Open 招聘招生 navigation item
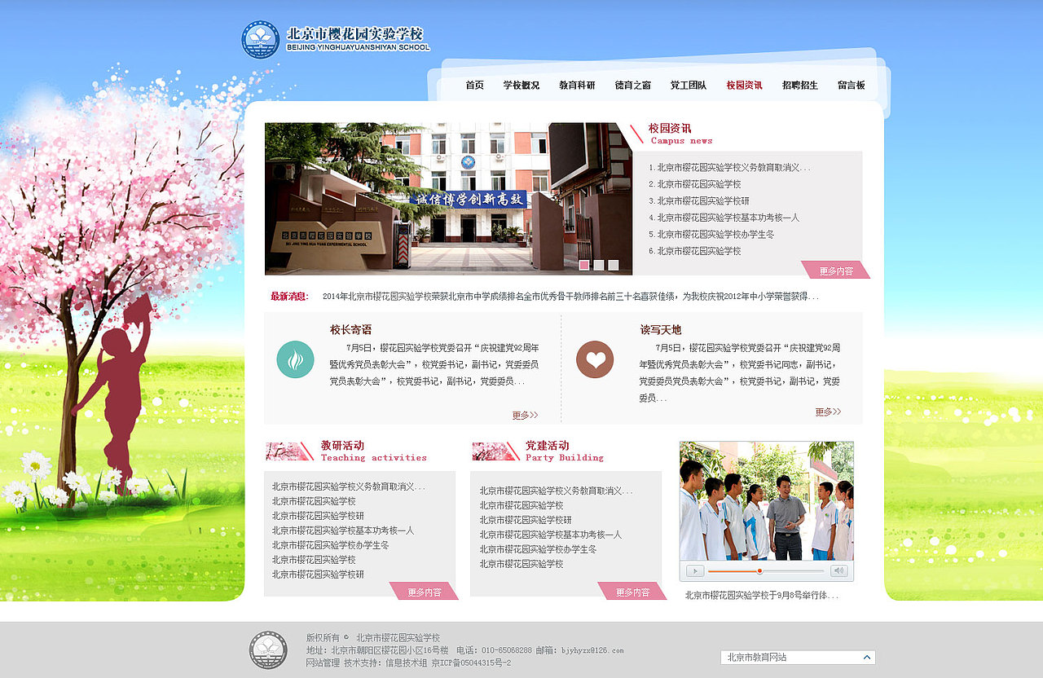 point(800,85)
